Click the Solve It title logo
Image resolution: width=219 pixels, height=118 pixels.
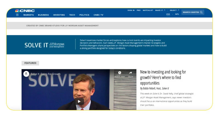(36, 45)
